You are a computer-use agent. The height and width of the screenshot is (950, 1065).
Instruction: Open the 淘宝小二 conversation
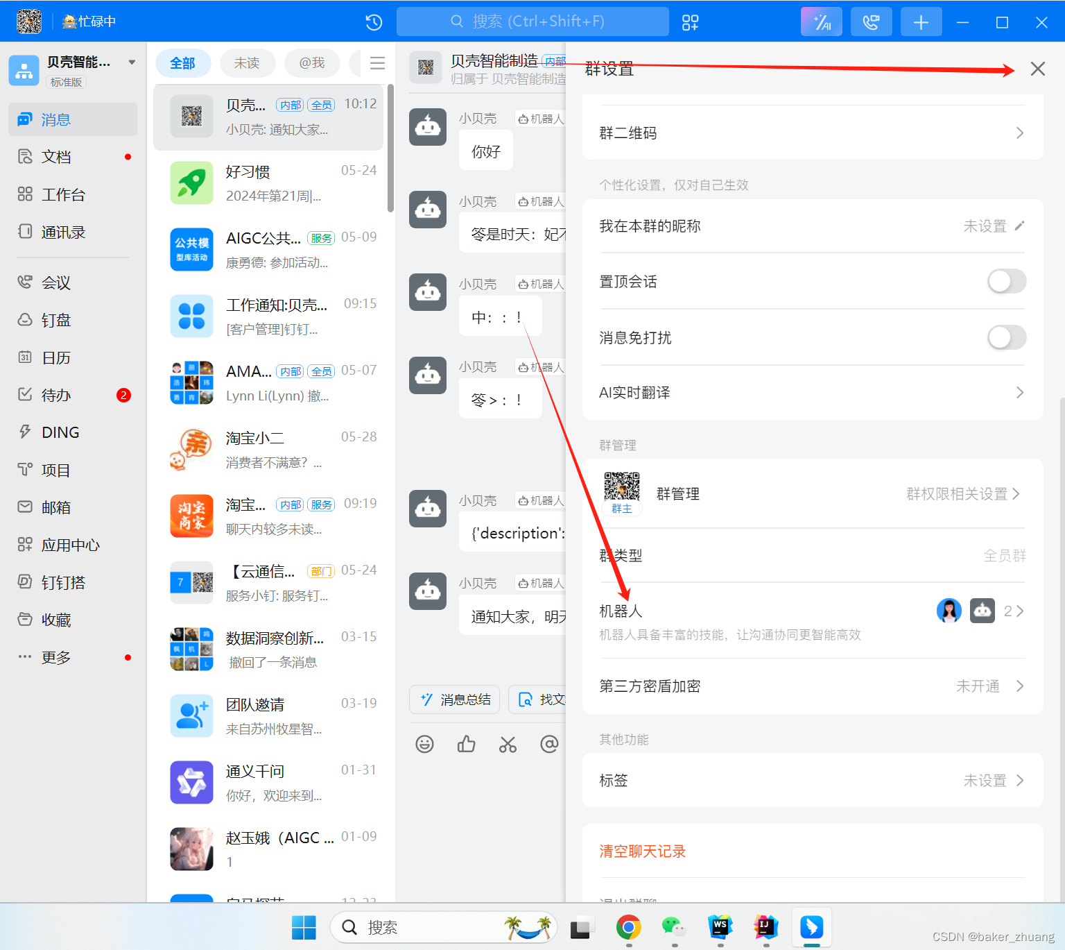click(x=268, y=450)
